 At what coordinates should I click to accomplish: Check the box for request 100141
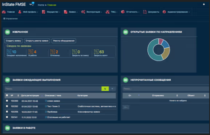pyautogui.click(x=7, y=117)
